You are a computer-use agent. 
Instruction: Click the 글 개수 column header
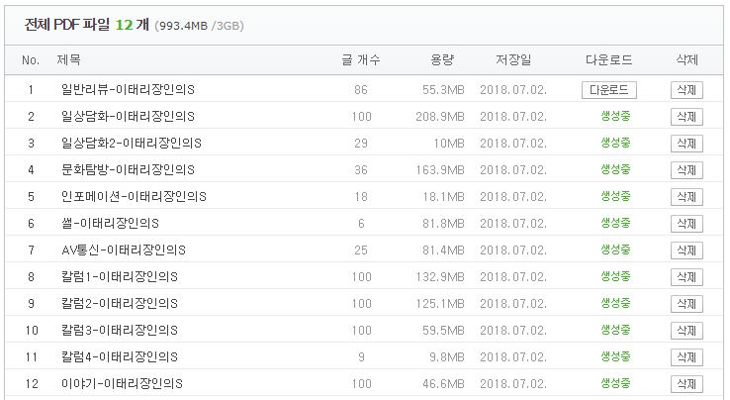361,59
